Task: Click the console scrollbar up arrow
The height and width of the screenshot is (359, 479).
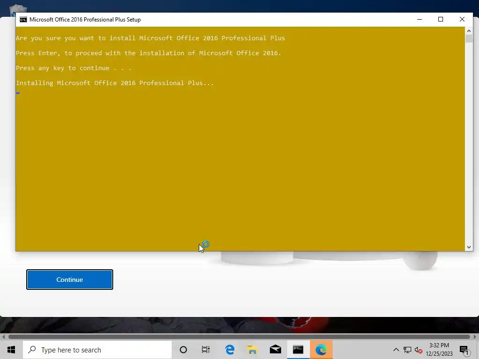Action: [469, 31]
